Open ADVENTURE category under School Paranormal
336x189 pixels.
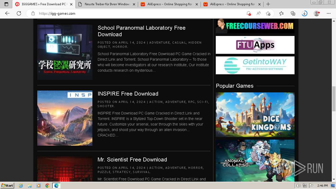[160, 43]
